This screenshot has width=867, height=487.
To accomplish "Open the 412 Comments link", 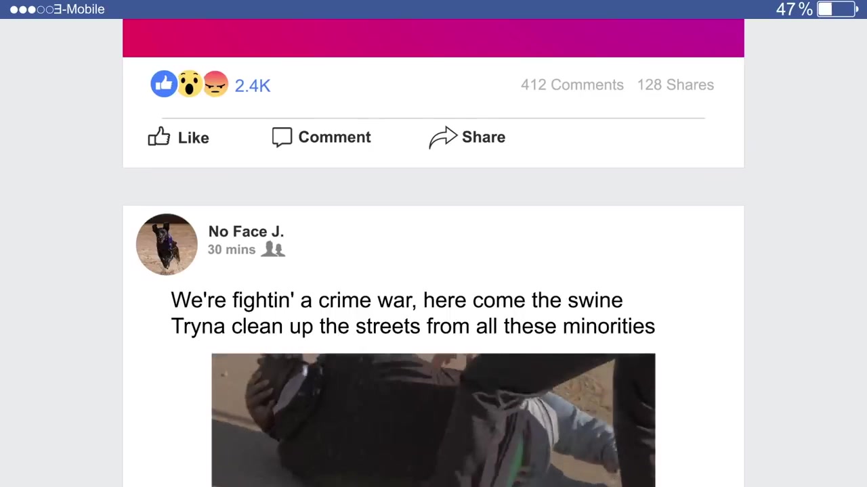I will [572, 85].
